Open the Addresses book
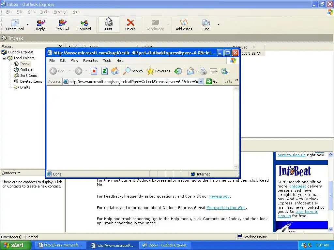The image size is (334, 250). (x=184, y=25)
